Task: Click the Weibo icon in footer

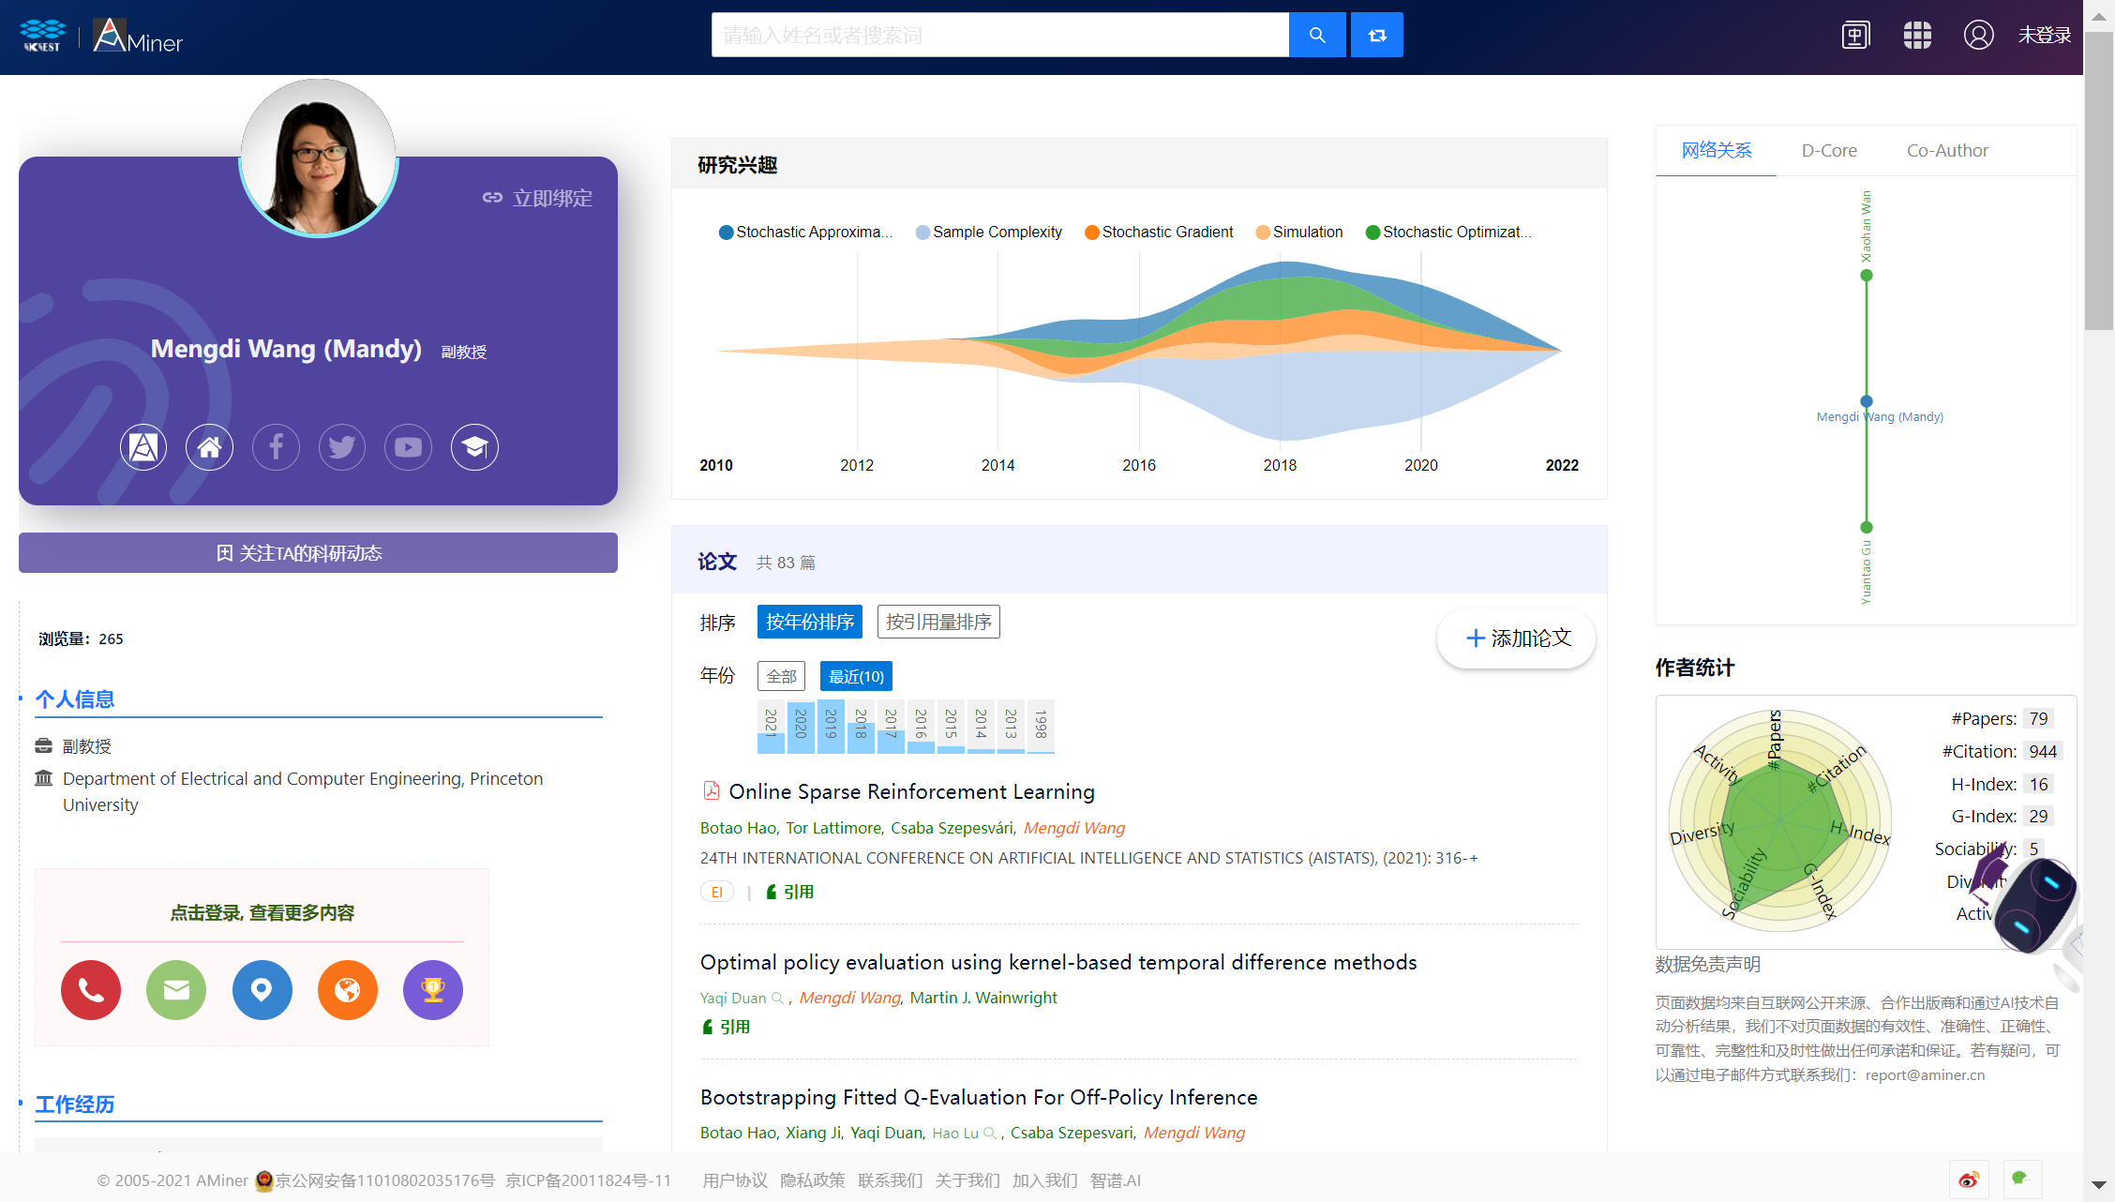Action: (1968, 1179)
